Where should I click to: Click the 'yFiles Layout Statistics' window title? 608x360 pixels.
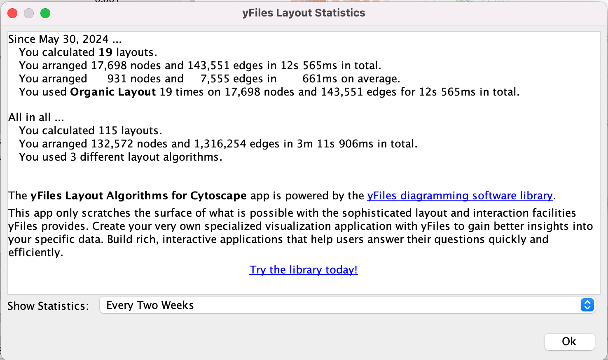tap(304, 13)
